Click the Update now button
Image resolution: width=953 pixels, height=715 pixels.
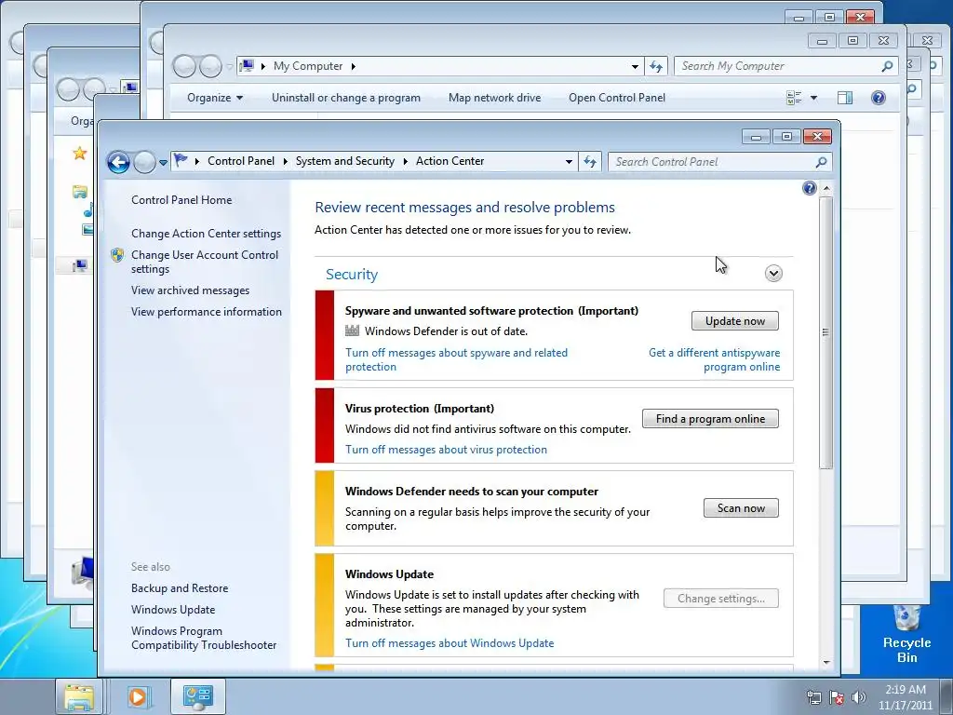click(735, 321)
